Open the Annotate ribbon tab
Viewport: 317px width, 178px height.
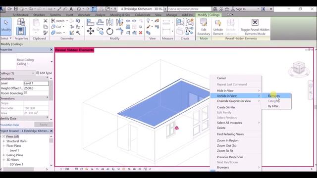(x=84, y=15)
